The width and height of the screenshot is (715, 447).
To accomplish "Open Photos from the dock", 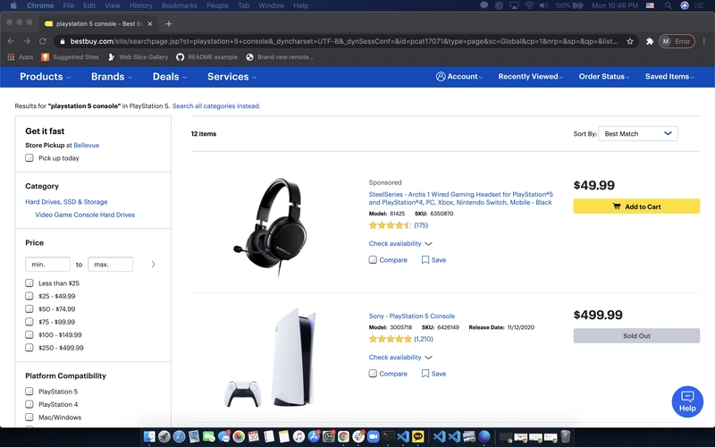I will point(239,436).
